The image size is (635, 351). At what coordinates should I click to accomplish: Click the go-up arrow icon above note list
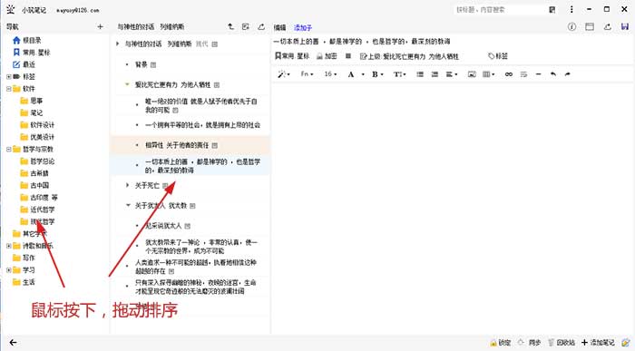(x=230, y=26)
